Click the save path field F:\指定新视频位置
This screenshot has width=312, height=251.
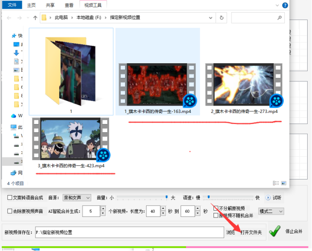pyautogui.click(x=130, y=232)
